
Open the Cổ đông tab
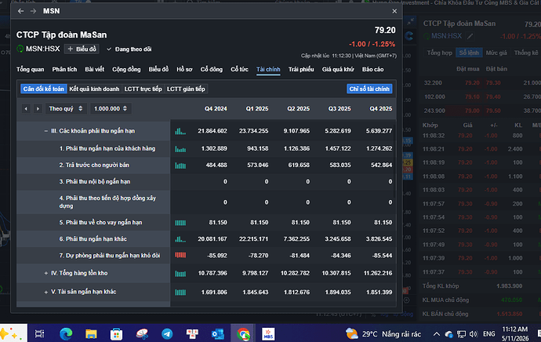coord(212,69)
